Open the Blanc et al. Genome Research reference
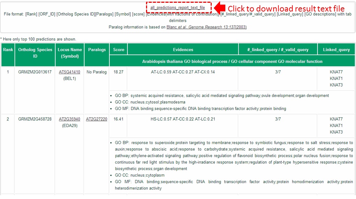 206,27
